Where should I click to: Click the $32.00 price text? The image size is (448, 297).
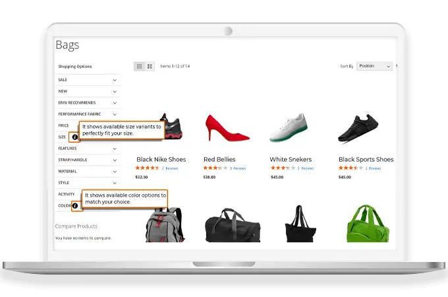click(142, 177)
